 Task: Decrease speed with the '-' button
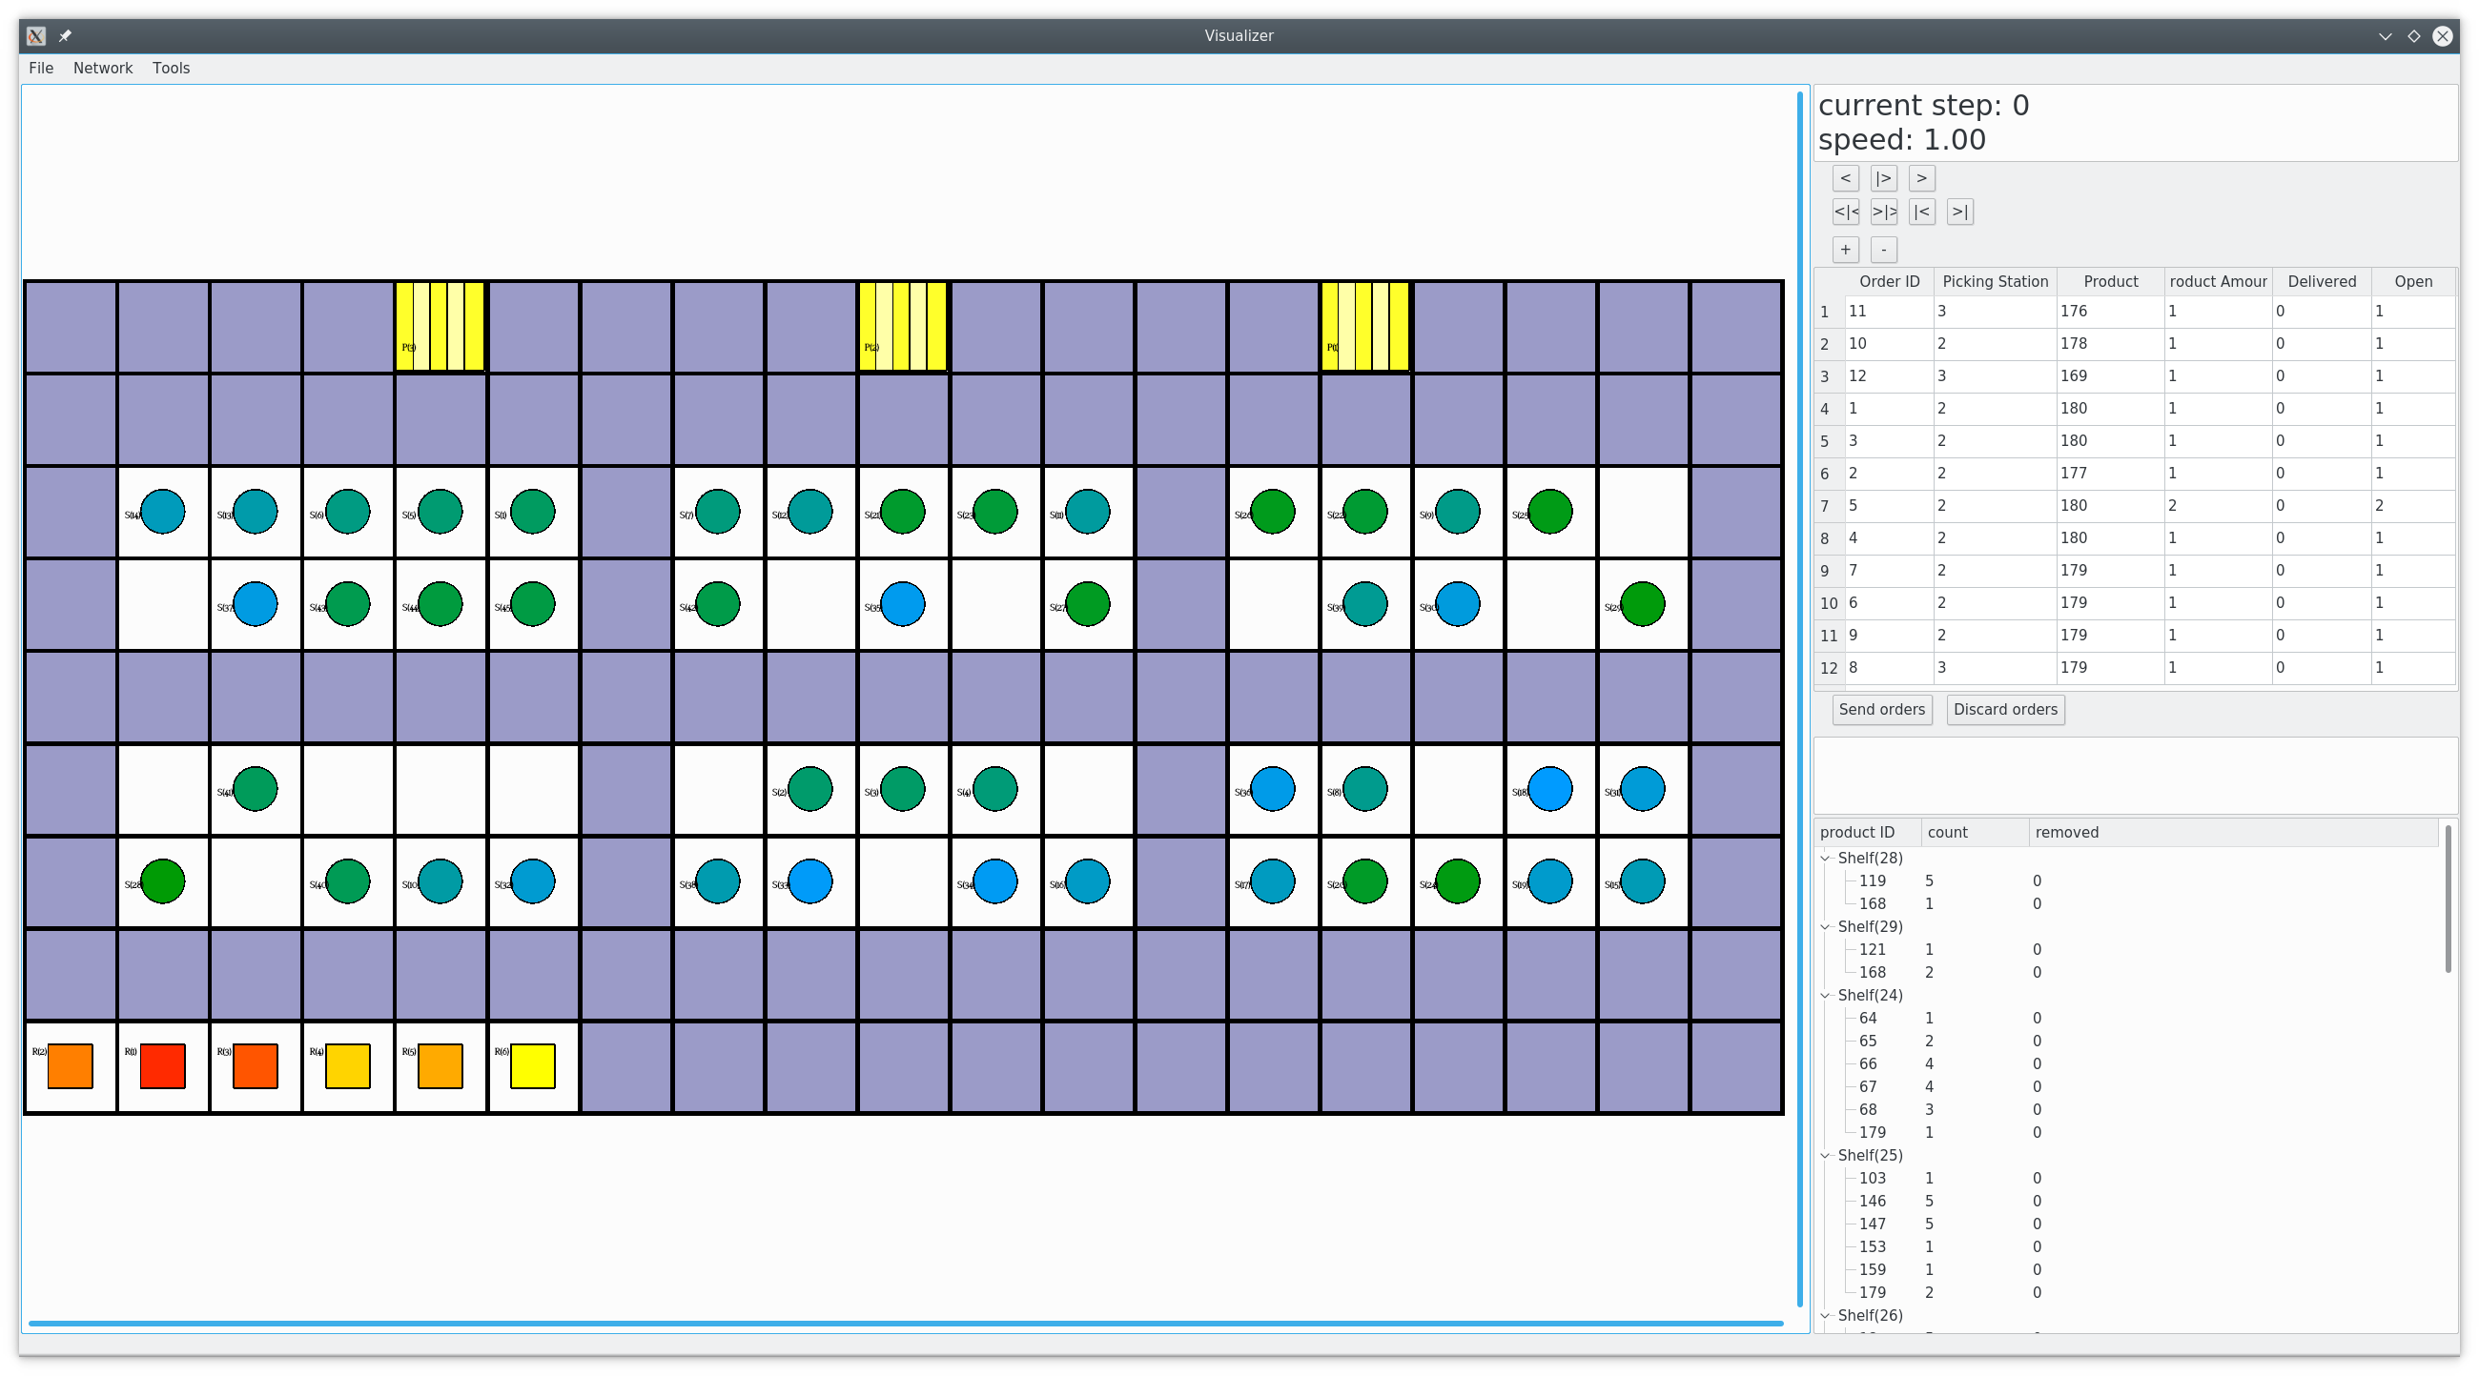point(1883,250)
